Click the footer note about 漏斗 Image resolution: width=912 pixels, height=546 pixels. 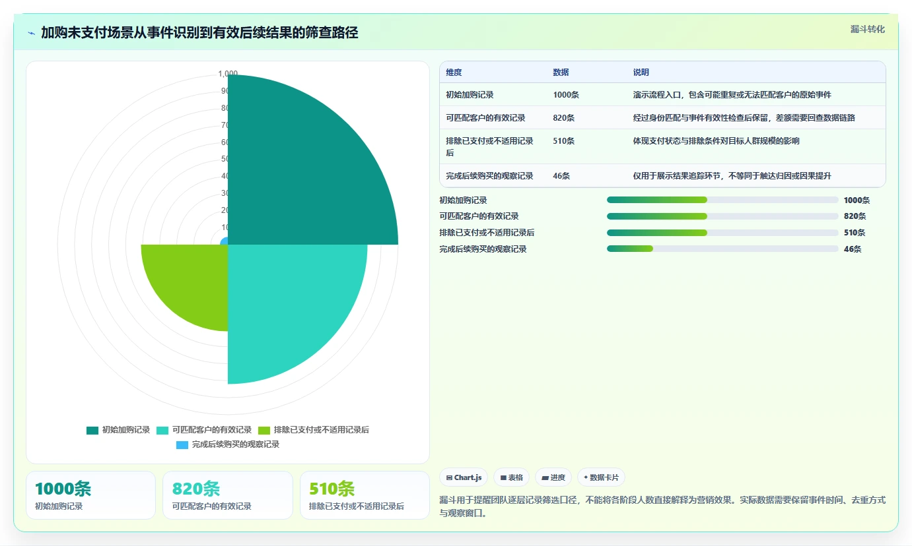tap(662, 506)
